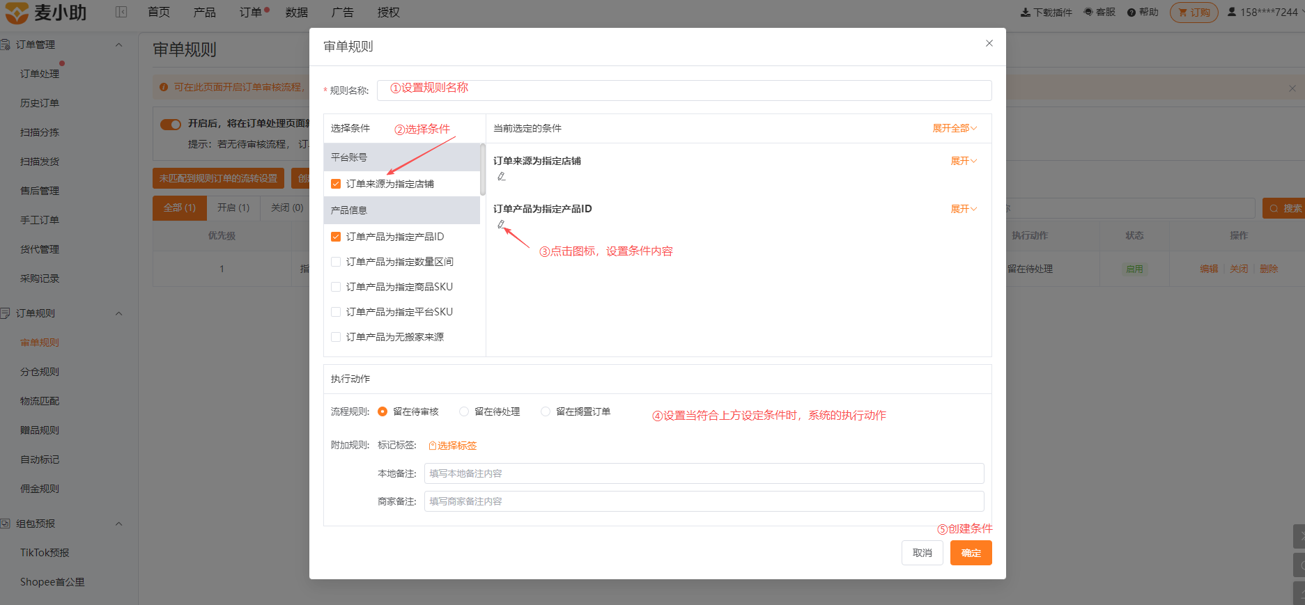
Task: Open 分仓规则 in the sidebar
Action: pos(40,372)
